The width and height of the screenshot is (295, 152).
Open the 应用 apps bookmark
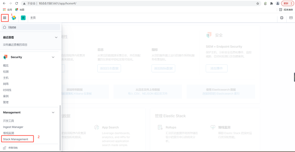tap(8, 9)
